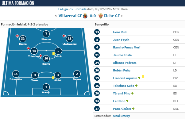Click goalkeeper Asenjo's number 1 marker
The height and width of the screenshot is (119, 185).
46,87
